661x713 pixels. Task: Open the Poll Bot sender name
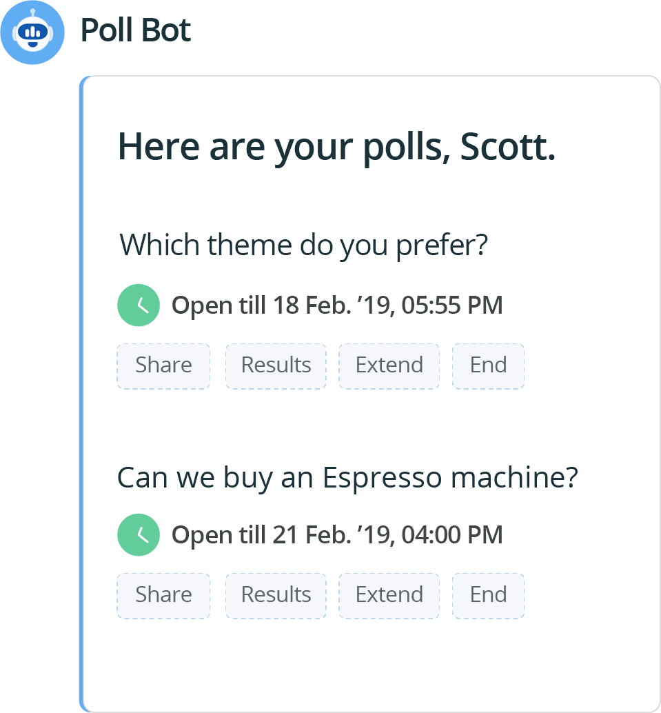click(x=136, y=30)
